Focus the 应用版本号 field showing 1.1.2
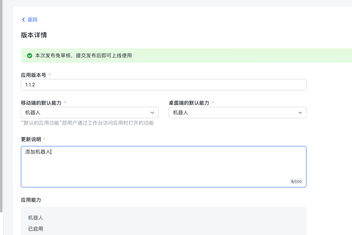This screenshot has height=235, width=352. coord(163,85)
